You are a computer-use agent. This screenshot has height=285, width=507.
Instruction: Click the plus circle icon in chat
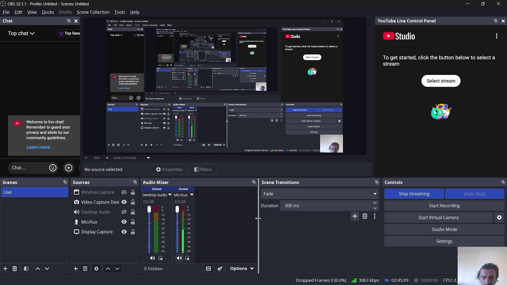tap(69, 168)
